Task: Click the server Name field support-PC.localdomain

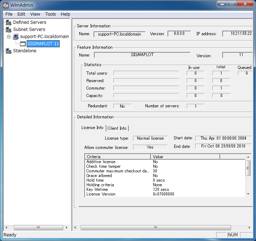Action: tap(119, 34)
